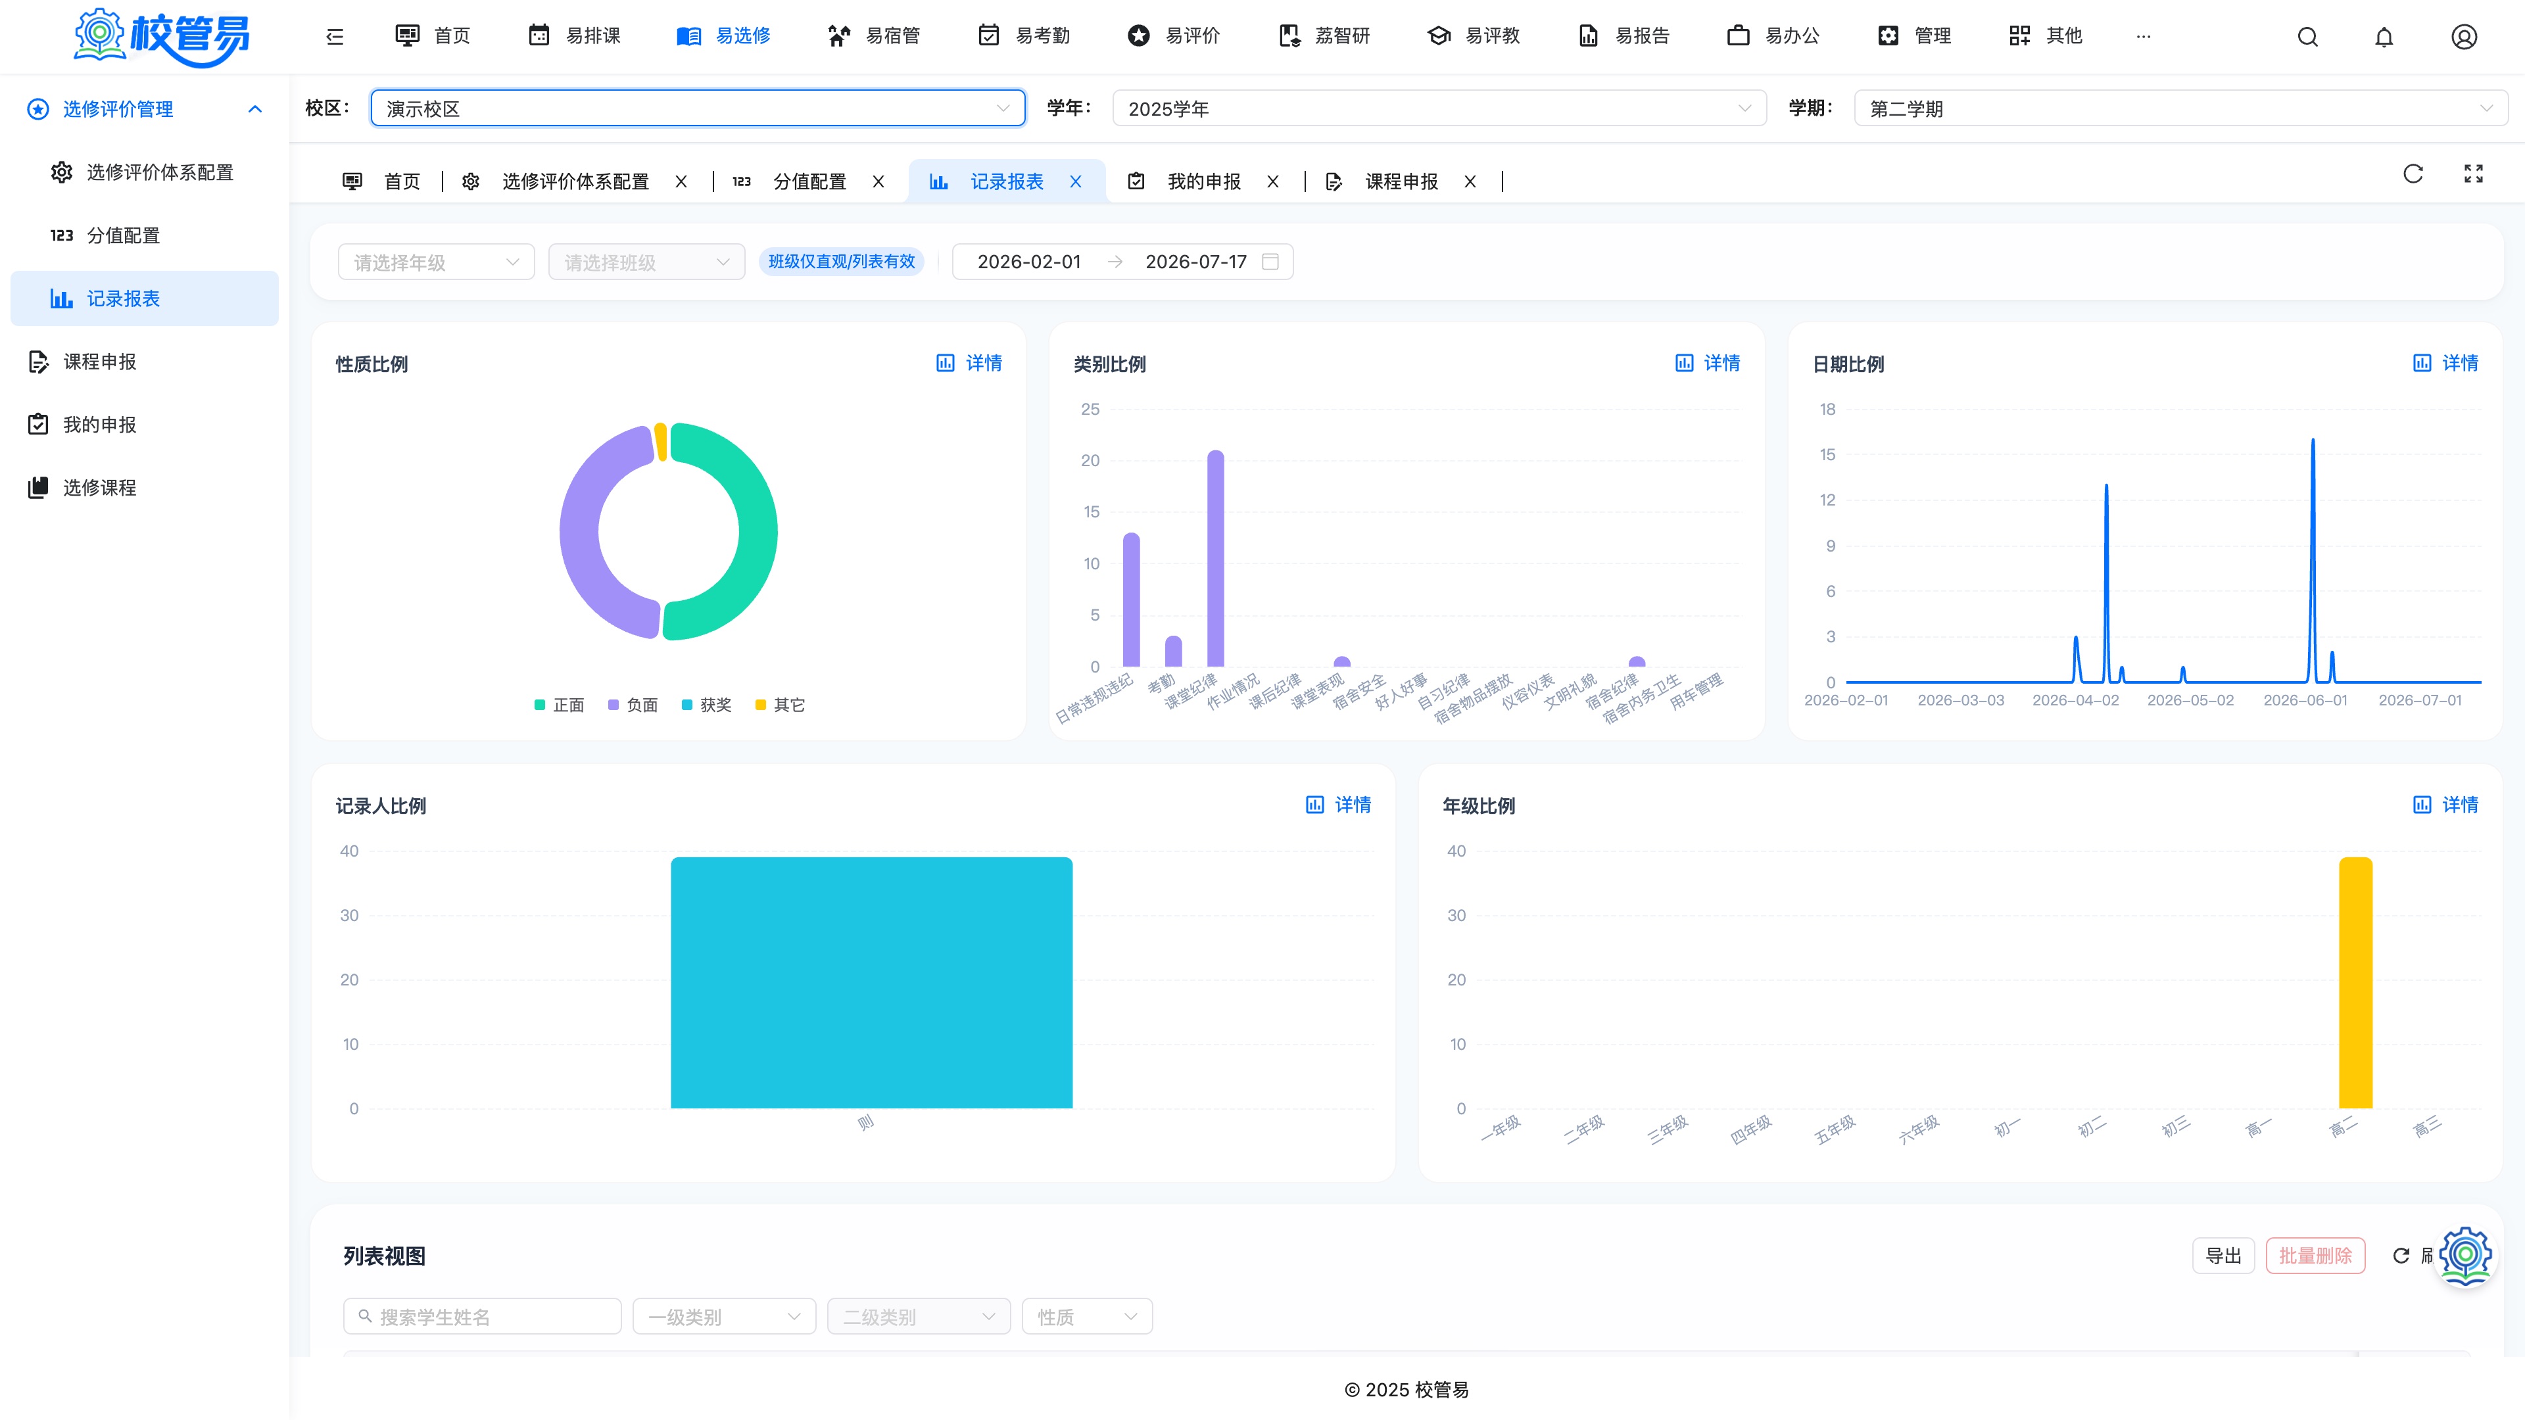Toggle the 获奖 legend series
This screenshot has height=1420, width=2525.
point(706,705)
